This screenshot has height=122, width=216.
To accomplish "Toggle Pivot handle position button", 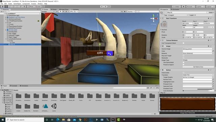I will (30, 6).
